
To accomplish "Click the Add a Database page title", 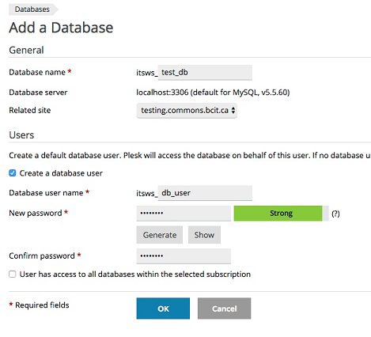I will click(61, 28).
